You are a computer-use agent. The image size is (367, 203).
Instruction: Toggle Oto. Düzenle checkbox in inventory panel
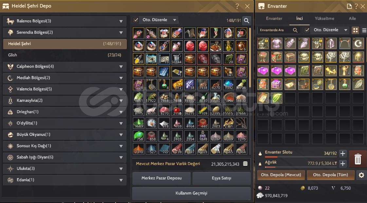(x=307, y=30)
